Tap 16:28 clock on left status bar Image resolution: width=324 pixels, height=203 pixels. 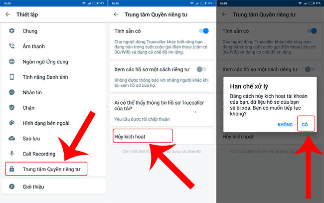tap(7, 3)
